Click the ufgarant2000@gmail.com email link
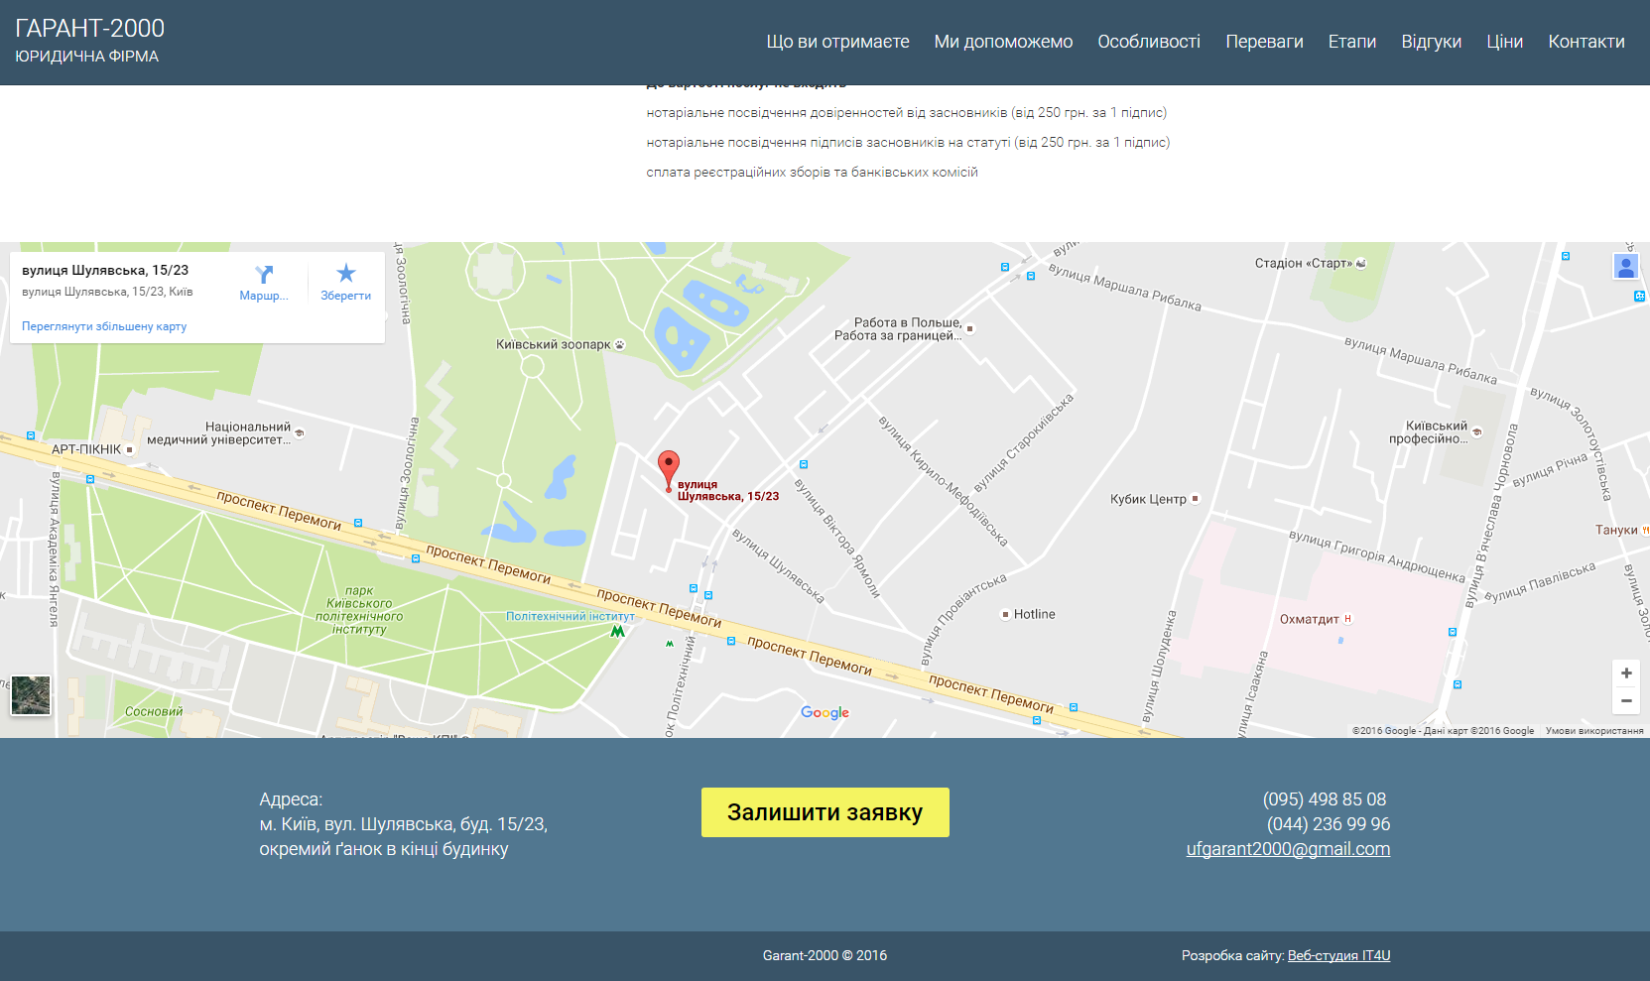1650x981 pixels. click(x=1288, y=849)
